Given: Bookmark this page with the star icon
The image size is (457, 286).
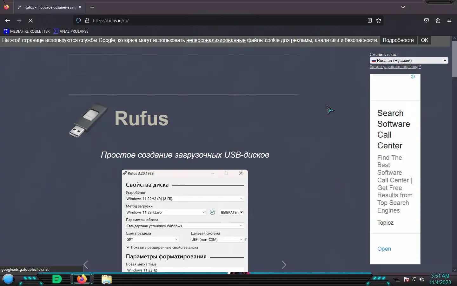Looking at the screenshot, I should click(x=379, y=20).
